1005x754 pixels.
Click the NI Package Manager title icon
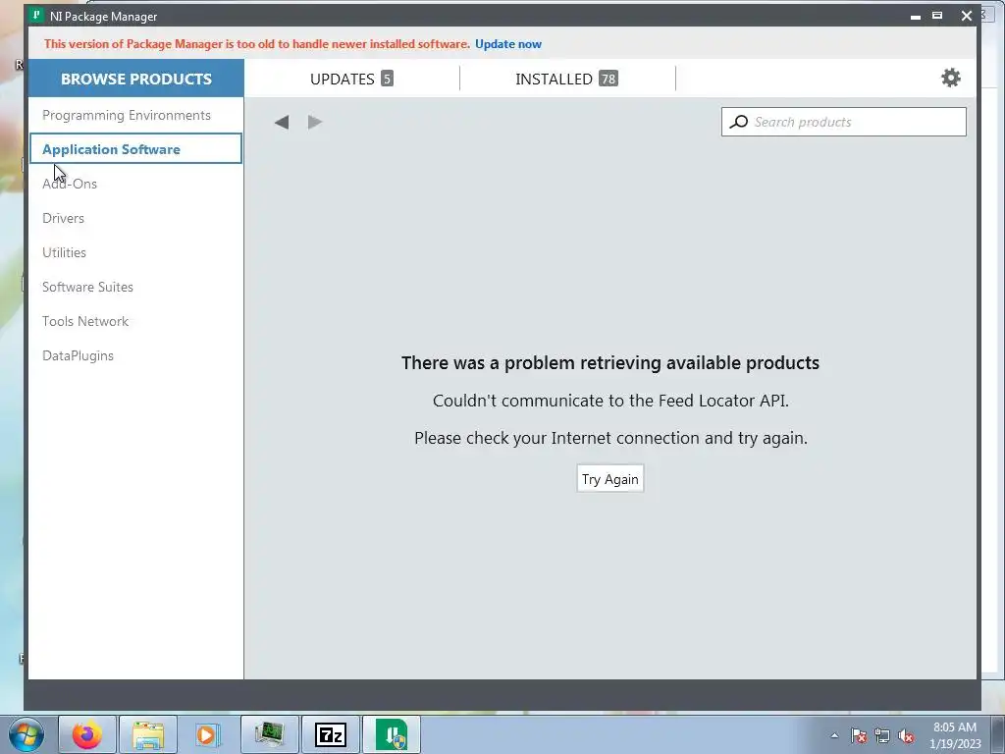(x=37, y=15)
